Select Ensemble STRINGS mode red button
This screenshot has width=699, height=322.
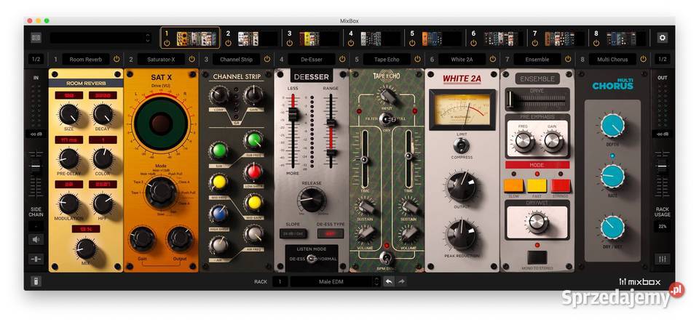click(x=561, y=185)
